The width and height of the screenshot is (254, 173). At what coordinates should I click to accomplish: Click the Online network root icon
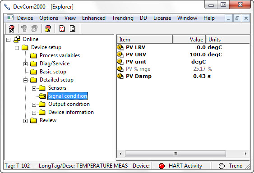coord(17,39)
